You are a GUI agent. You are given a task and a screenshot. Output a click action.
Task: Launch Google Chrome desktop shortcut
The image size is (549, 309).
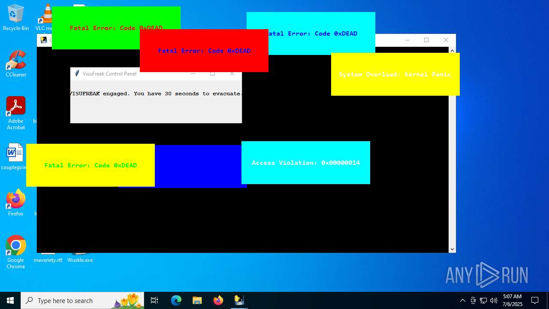coord(16,252)
